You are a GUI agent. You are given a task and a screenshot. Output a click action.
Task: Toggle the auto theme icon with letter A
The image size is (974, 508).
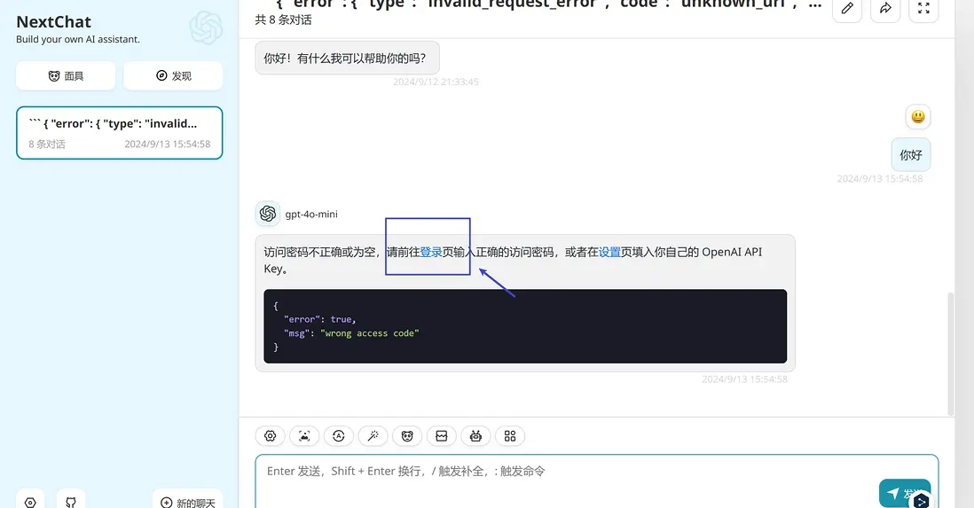(339, 436)
